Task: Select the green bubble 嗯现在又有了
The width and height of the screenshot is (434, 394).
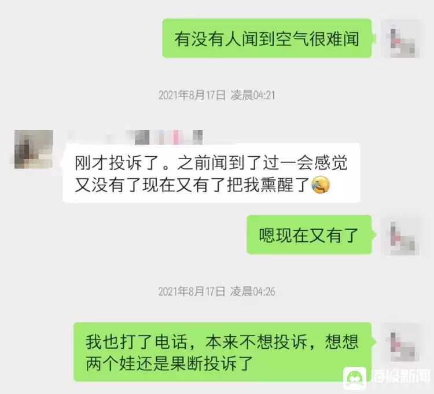Action: [x=309, y=235]
